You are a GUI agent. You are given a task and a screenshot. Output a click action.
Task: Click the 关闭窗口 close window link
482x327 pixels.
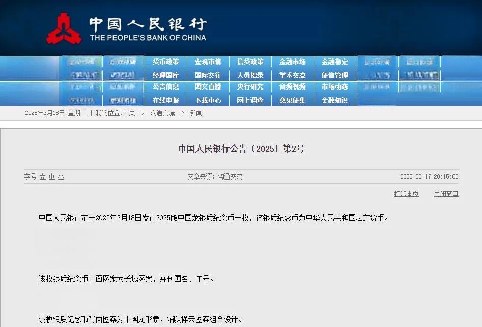[x=446, y=194]
